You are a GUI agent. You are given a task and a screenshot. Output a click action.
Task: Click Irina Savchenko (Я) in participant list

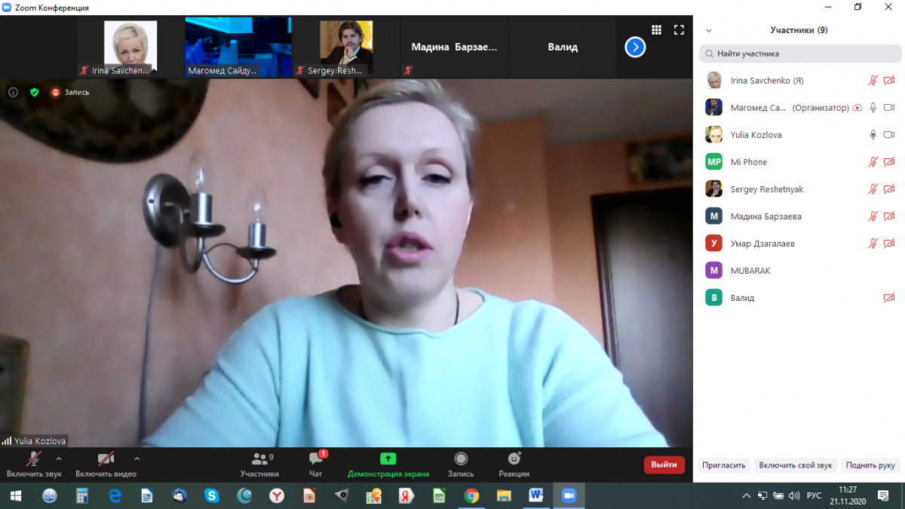point(800,80)
